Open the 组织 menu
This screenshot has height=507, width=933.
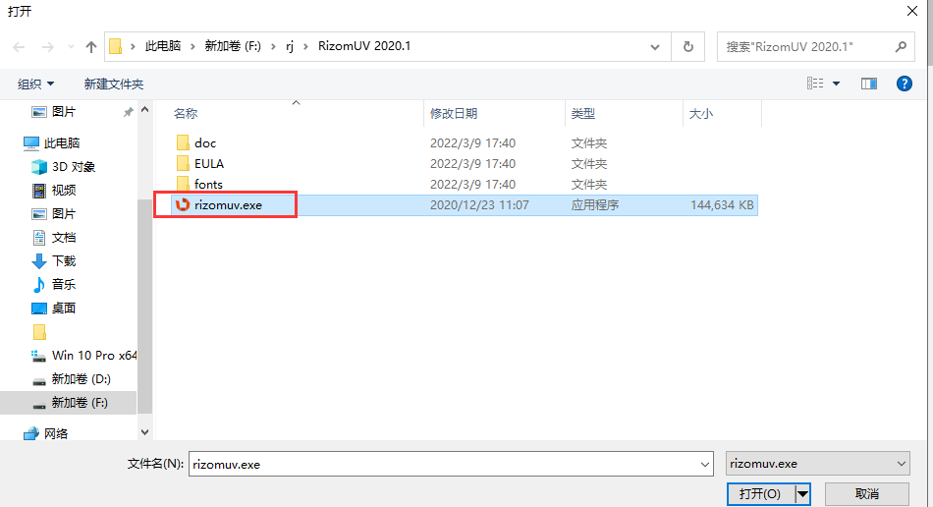(35, 84)
